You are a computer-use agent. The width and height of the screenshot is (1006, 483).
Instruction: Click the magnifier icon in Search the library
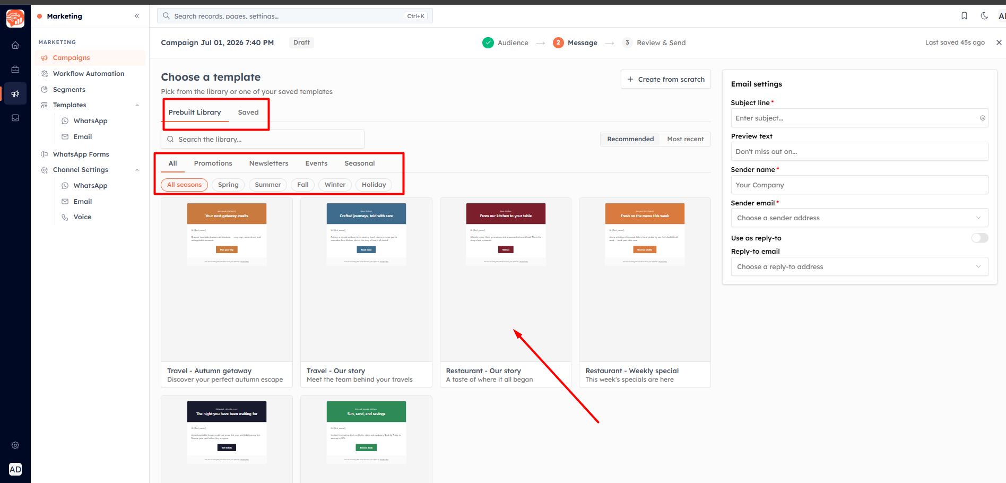(x=170, y=139)
